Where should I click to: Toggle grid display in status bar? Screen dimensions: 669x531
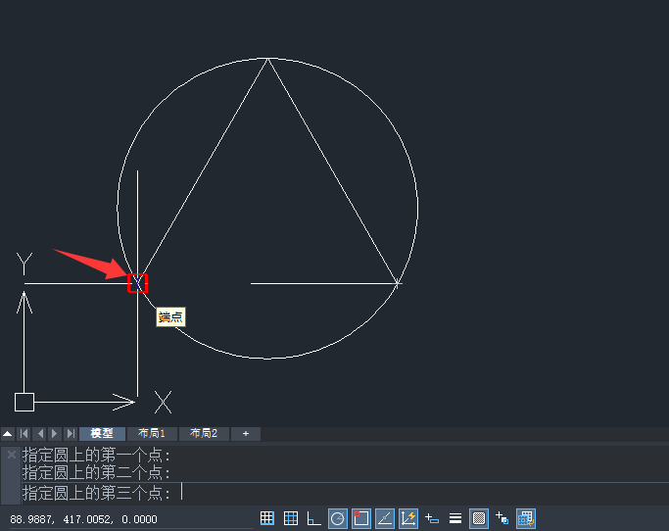coord(291,518)
